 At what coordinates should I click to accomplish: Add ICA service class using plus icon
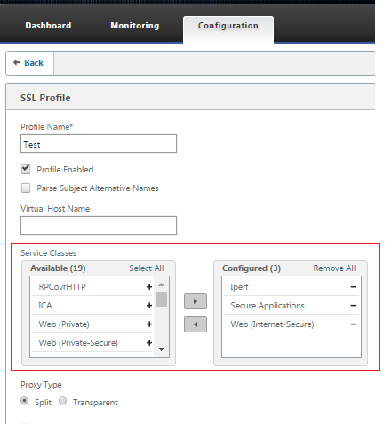[149, 305]
